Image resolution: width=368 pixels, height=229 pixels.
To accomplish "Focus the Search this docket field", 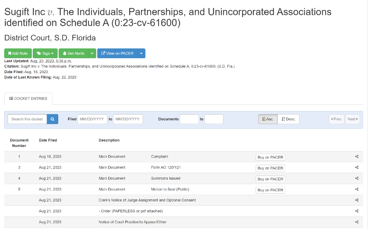I will pos(27,119).
